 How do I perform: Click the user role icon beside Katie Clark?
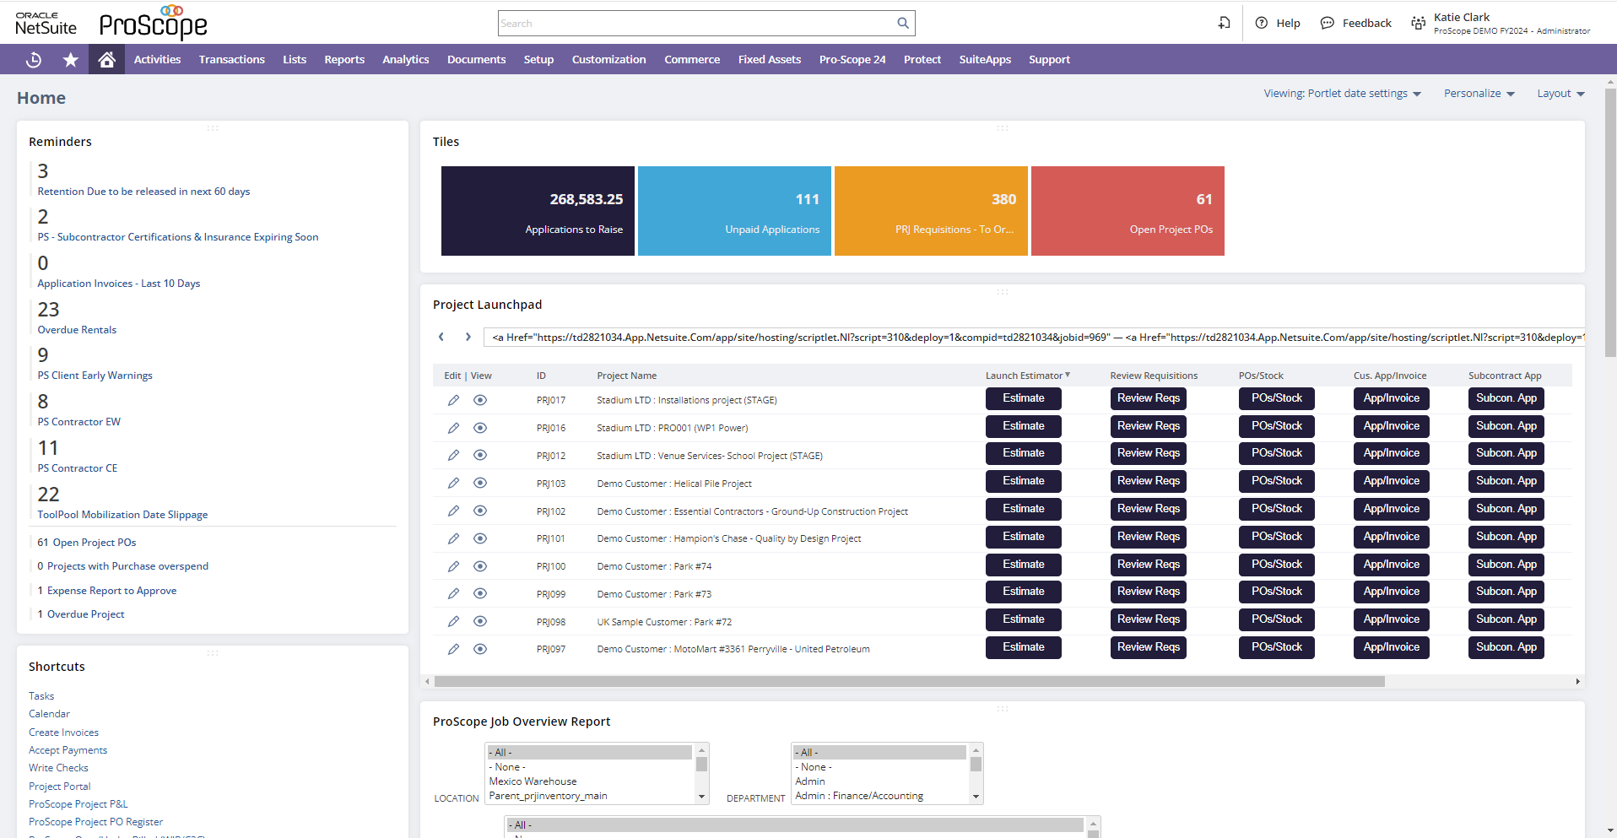pos(1418,23)
